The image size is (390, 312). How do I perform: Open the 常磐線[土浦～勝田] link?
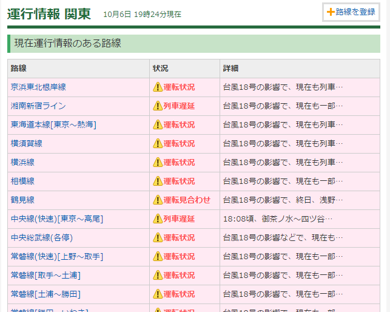[x=45, y=294]
